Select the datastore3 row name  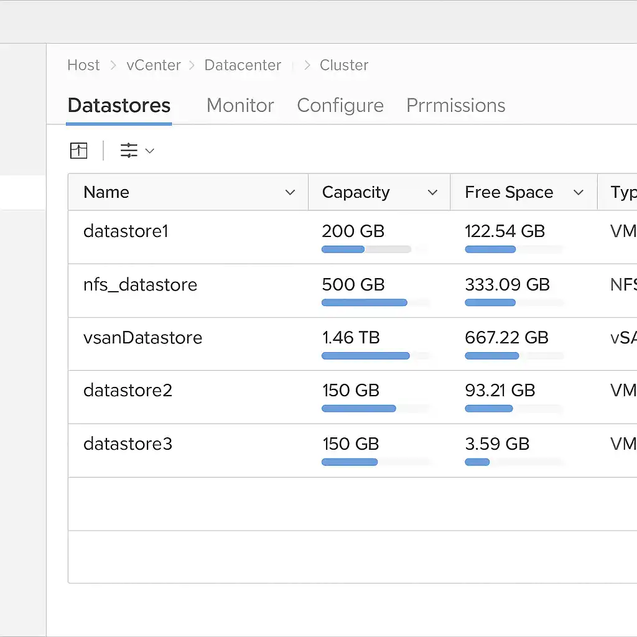128,444
